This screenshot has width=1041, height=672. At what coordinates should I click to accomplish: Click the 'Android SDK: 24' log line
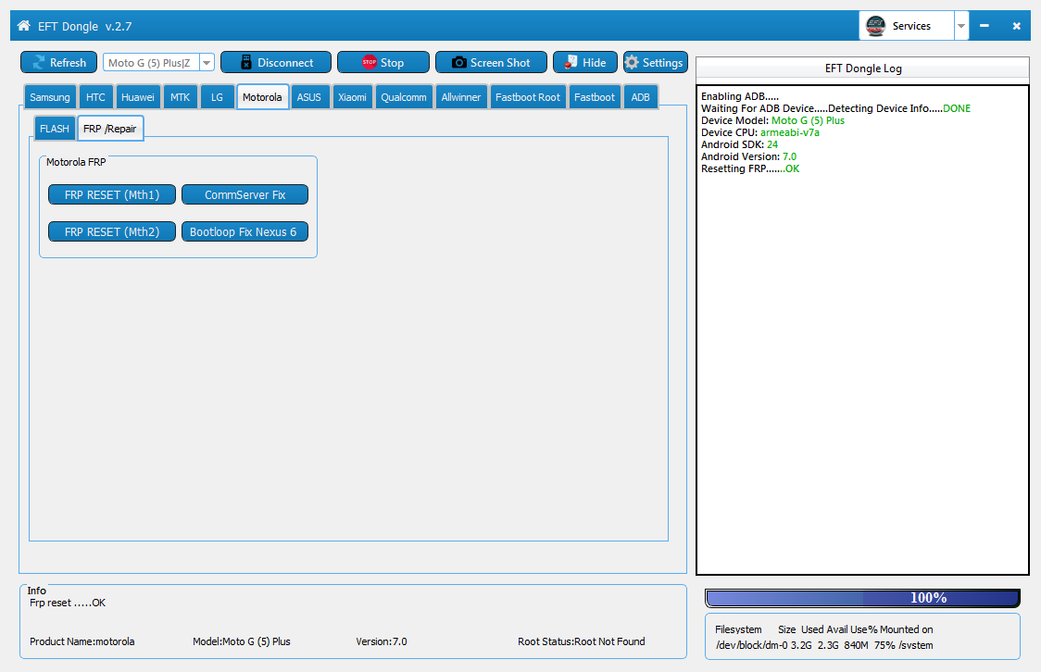(x=740, y=144)
